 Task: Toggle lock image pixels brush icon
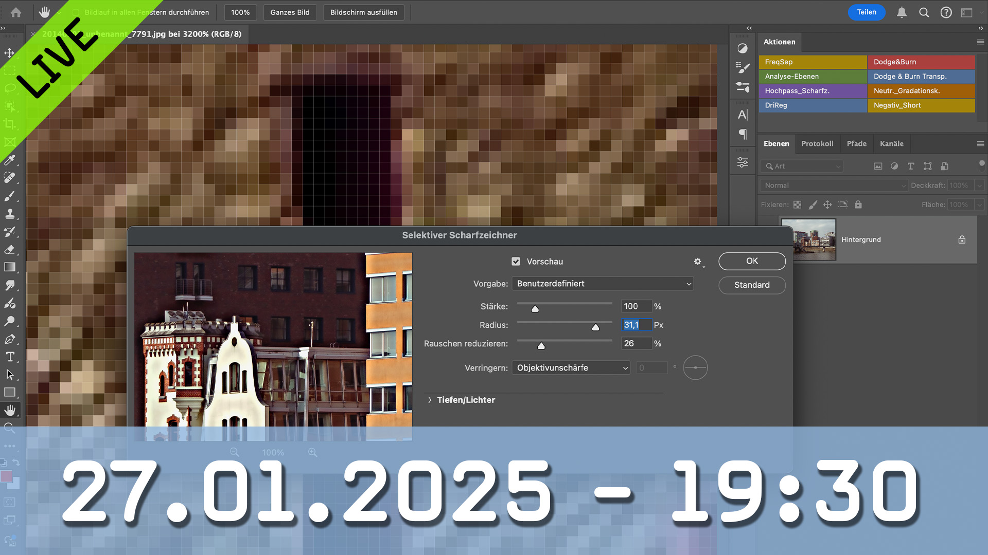pyautogui.click(x=813, y=205)
